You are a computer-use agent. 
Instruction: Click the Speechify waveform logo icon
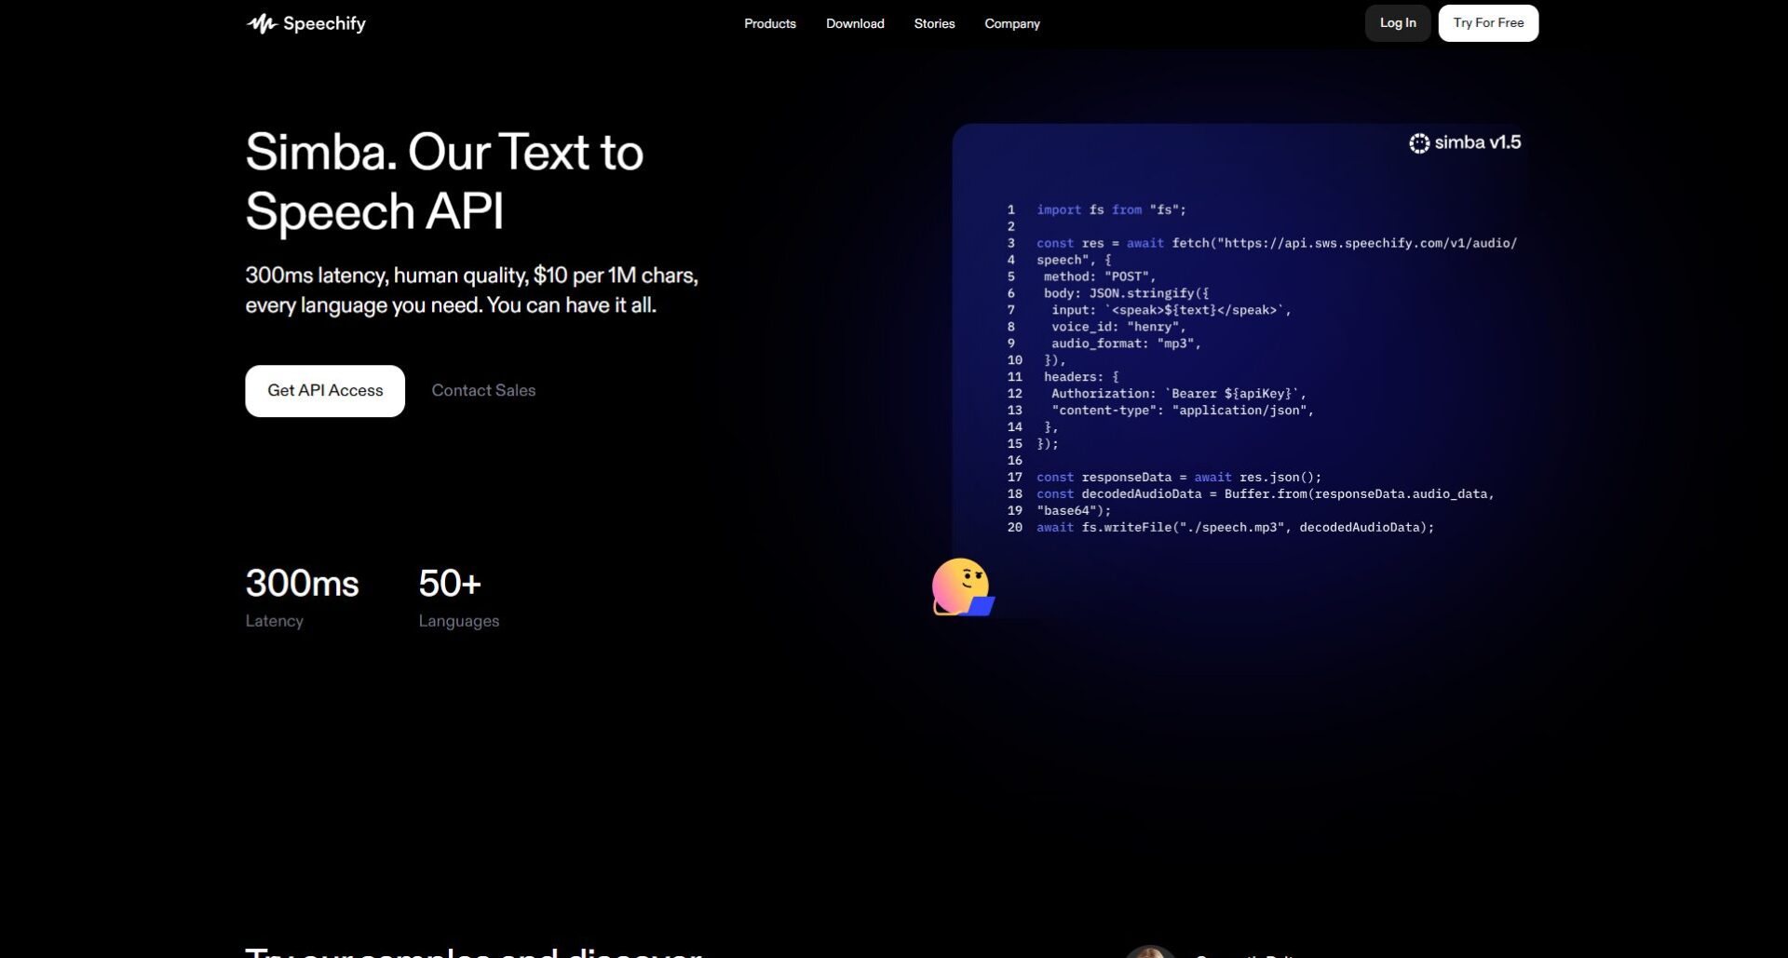pos(262,24)
